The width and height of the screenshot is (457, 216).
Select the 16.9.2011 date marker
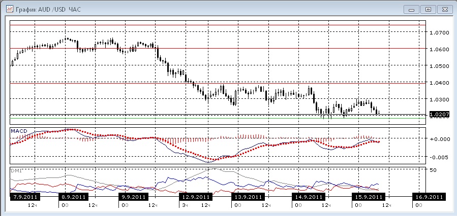tap(430, 197)
